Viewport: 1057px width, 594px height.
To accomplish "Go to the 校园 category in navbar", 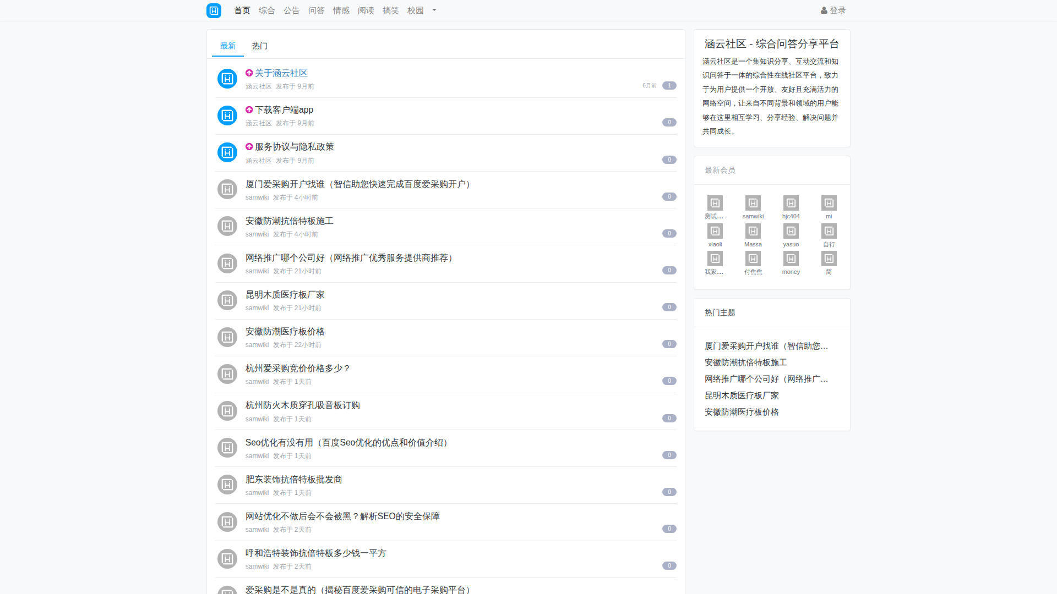I will click(415, 10).
